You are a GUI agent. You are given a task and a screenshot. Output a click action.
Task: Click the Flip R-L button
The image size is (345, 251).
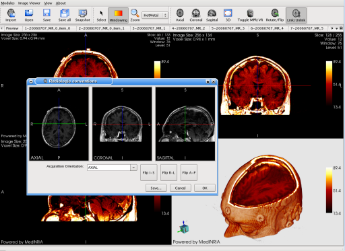coord(168,172)
